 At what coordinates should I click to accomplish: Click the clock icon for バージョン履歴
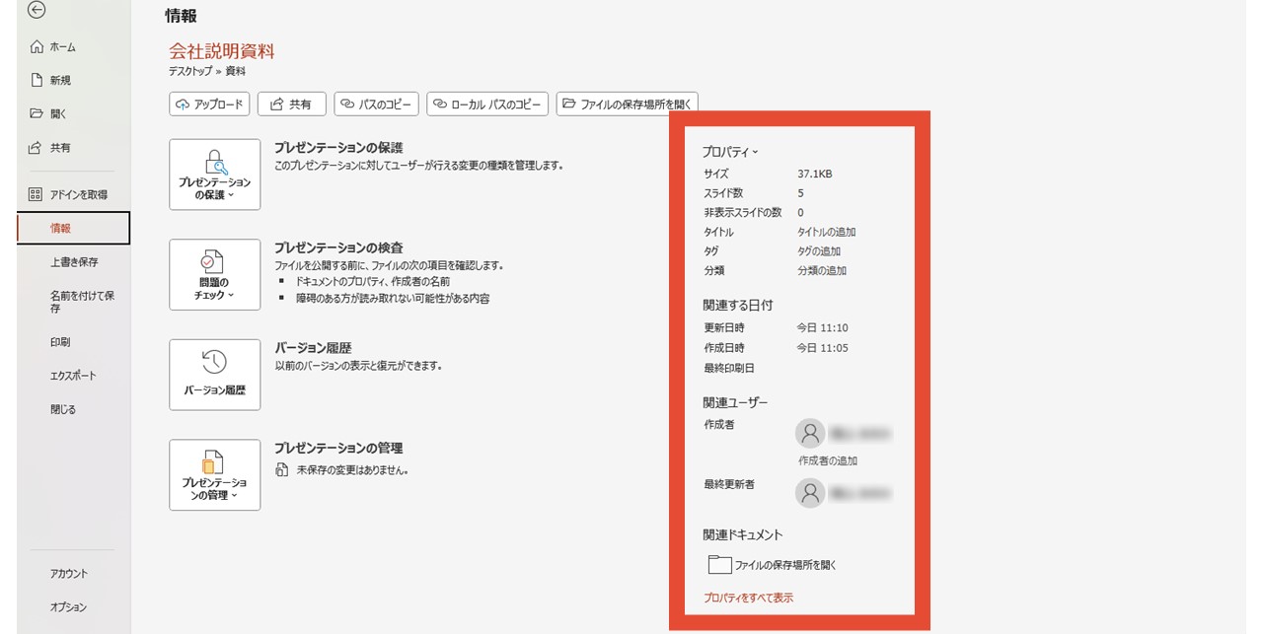tap(215, 362)
